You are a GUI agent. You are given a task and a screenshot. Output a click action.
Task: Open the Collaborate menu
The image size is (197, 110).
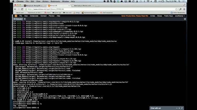pos(34,16)
